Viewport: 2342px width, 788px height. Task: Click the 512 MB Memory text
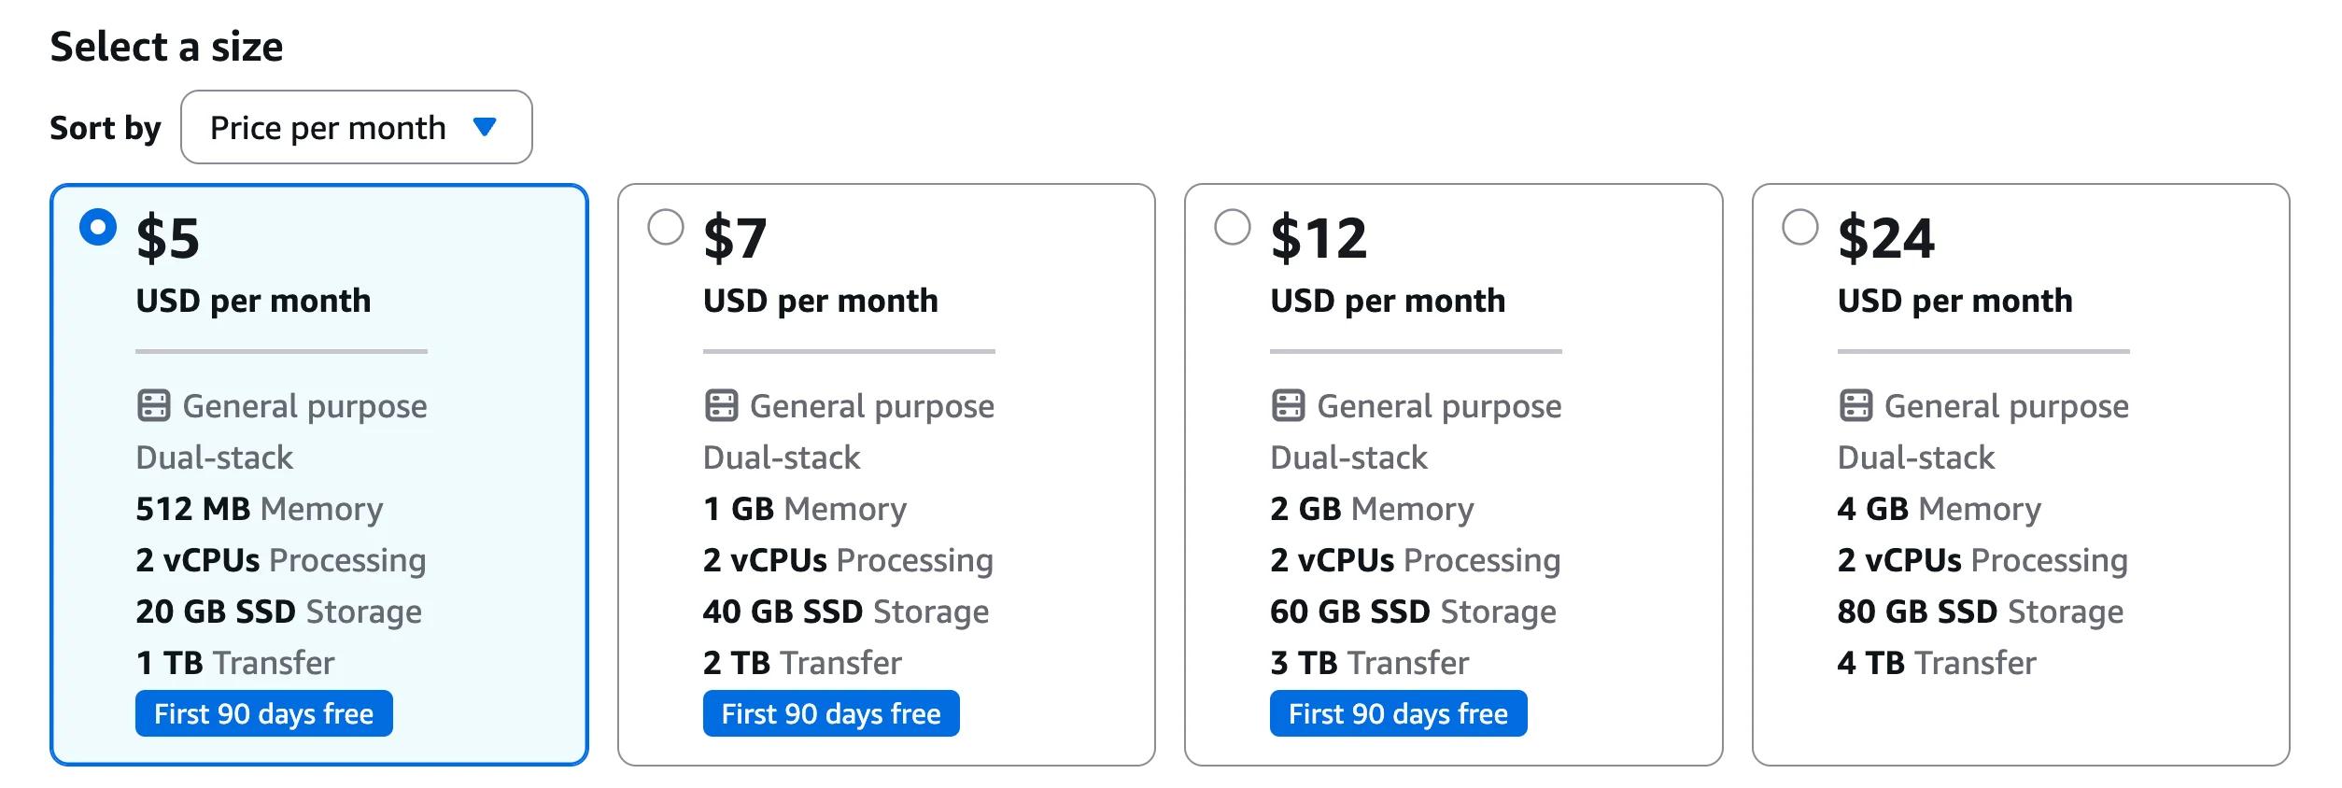click(259, 509)
